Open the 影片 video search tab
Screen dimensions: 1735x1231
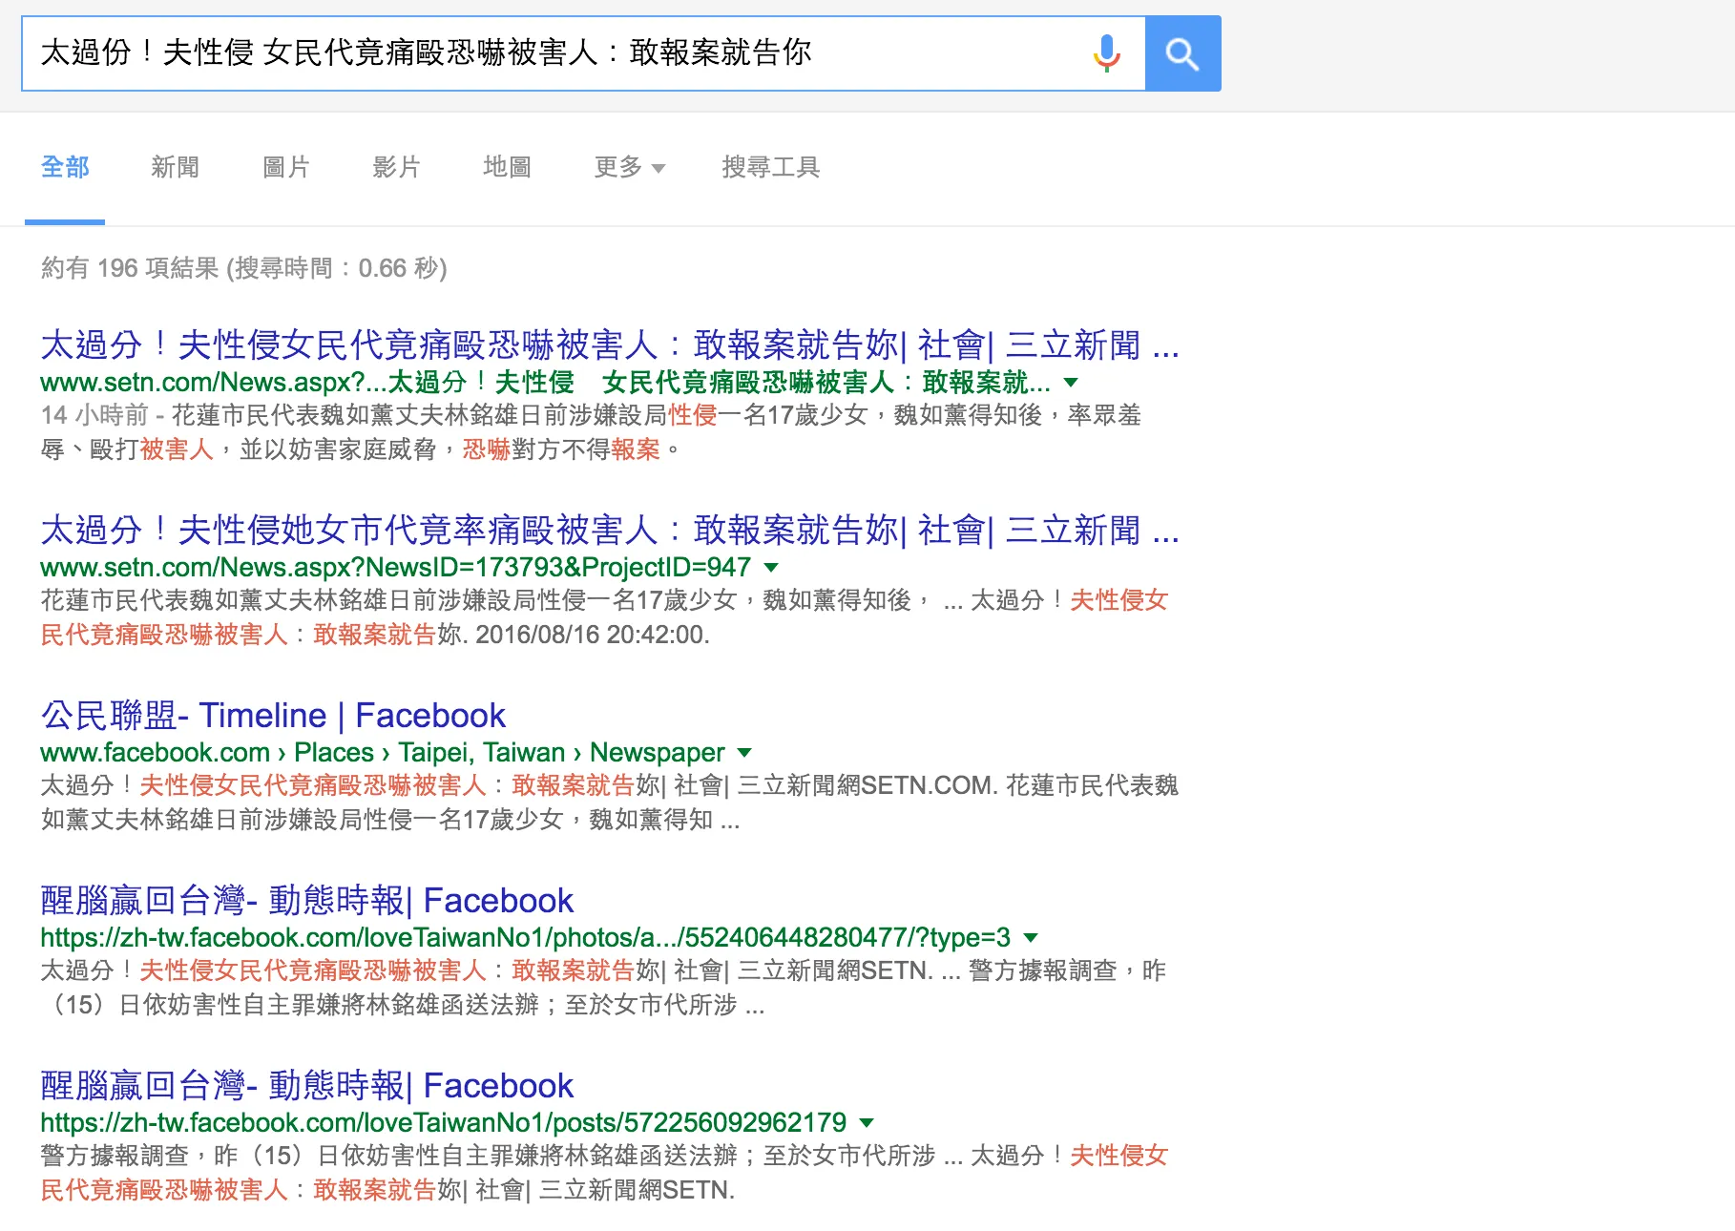[398, 167]
